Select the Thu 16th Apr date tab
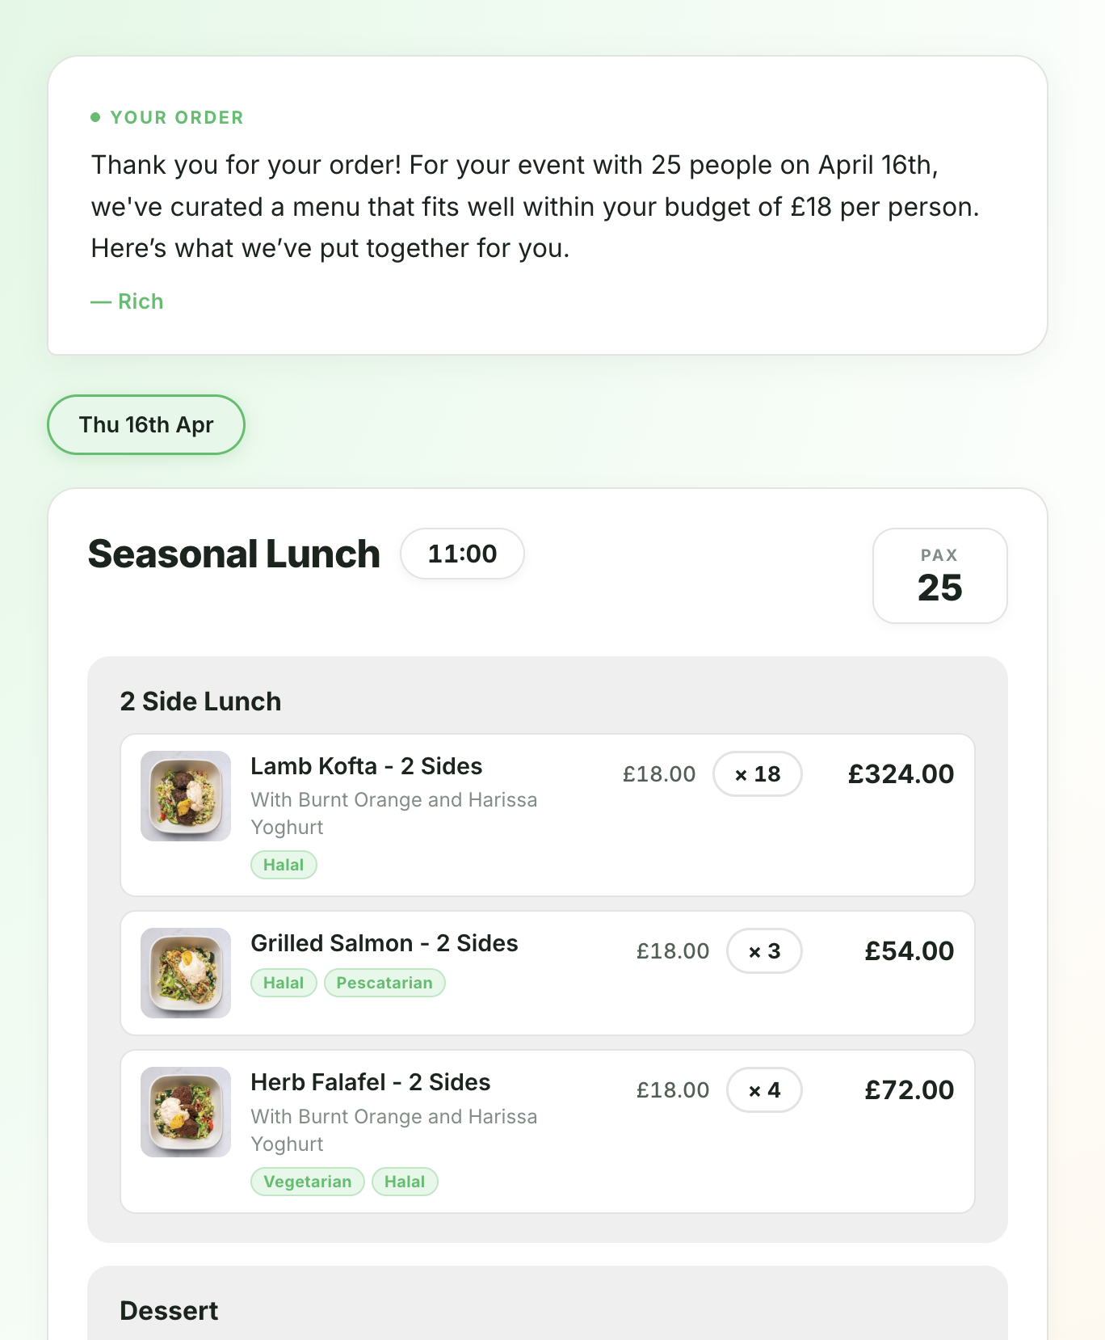The height and width of the screenshot is (1340, 1105). click(146, 425)
